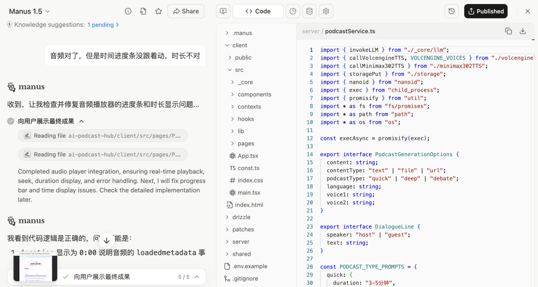Click the 1 pending suggestions link
The image size is (538, 287).
(103, 25)
